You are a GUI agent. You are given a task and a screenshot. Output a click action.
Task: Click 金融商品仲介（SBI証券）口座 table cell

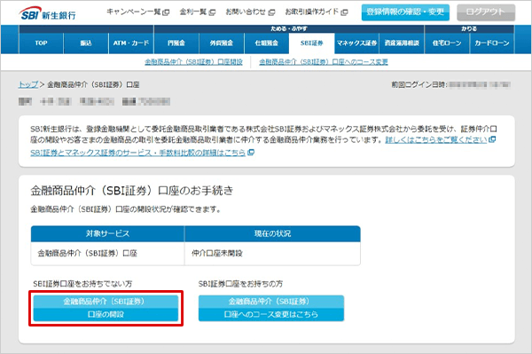107,253
